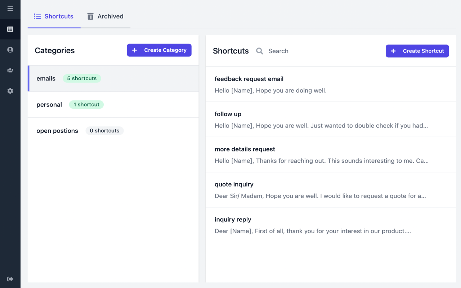
Task: Switch to the Archived tab
Action: click(x=105, y=17)
